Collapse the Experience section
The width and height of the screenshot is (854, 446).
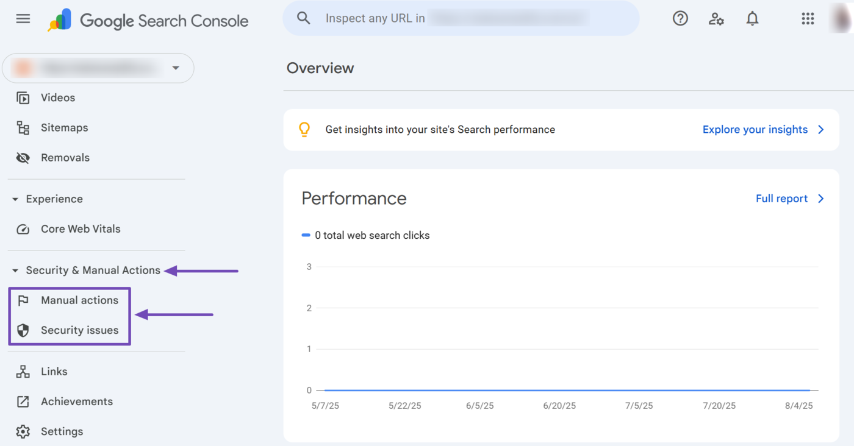(x=16, y=199)
